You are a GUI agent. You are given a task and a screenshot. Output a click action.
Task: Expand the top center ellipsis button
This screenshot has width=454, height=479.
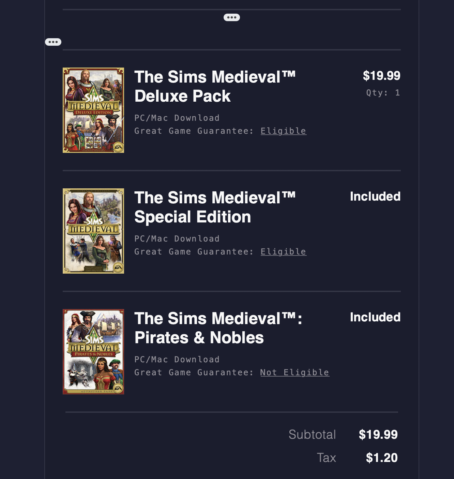(x=231, y=17)
